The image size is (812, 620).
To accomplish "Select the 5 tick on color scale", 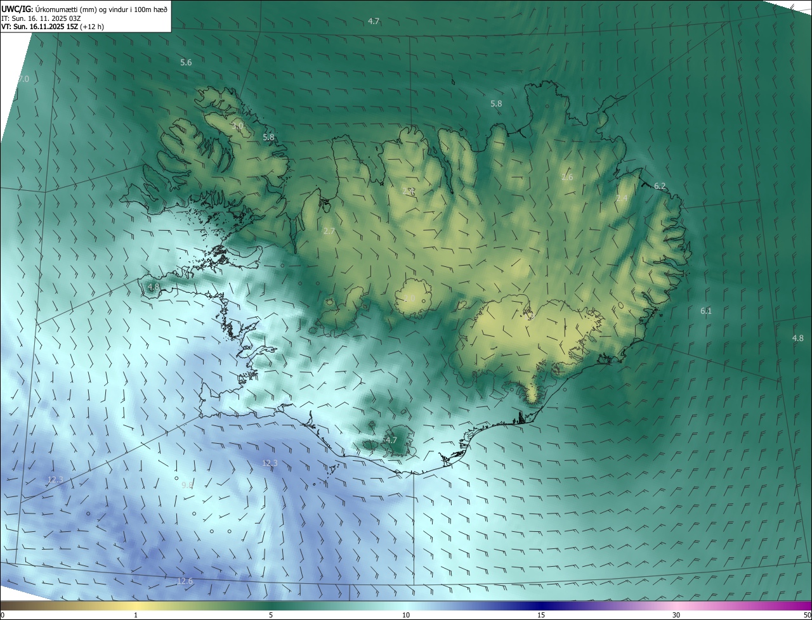I will pyautogui.click(x=271, y=615).
